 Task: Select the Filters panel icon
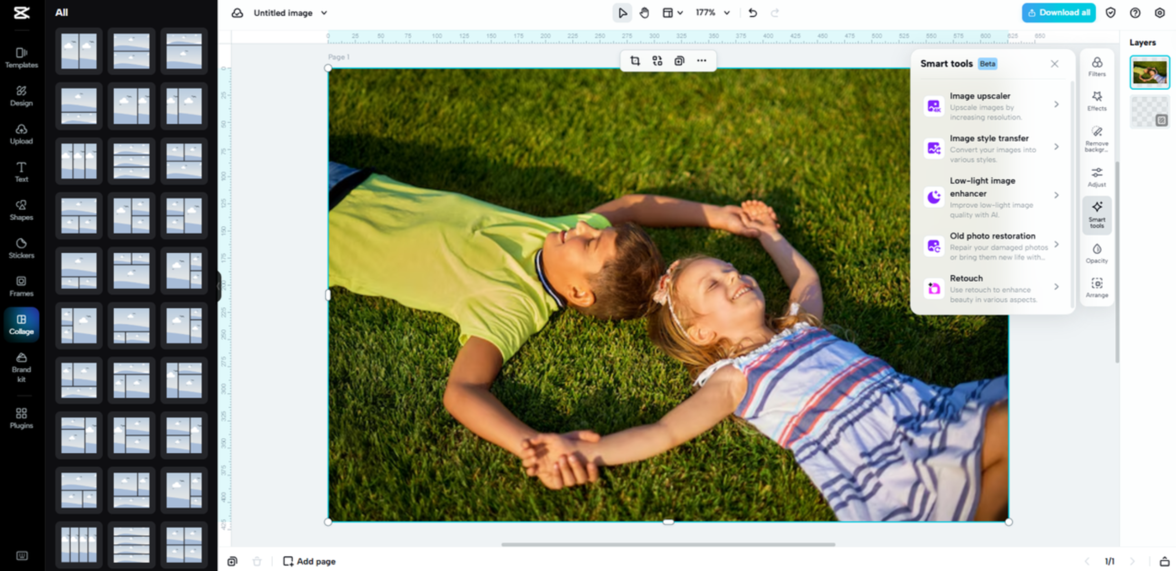1097,67
